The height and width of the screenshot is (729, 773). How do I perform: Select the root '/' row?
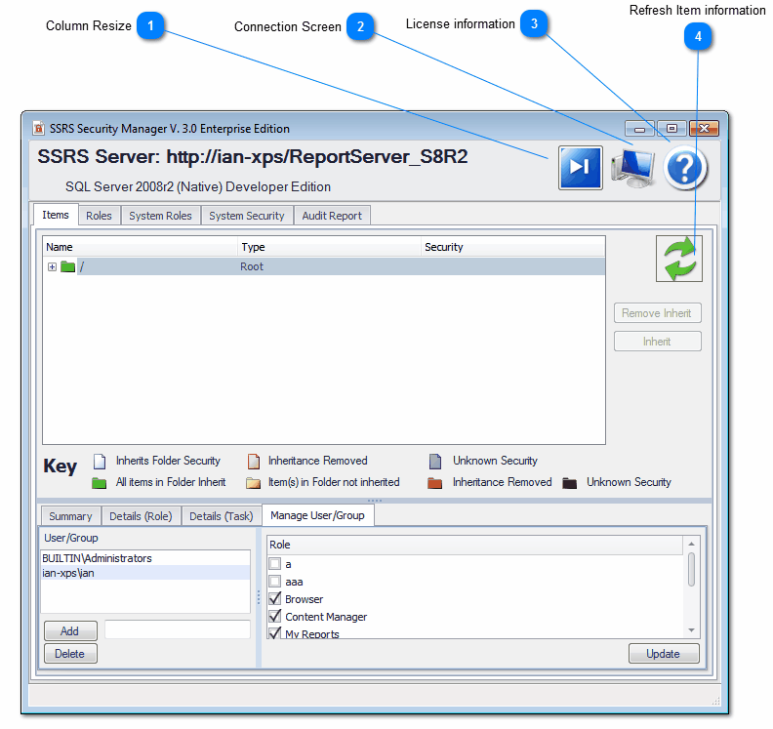pyautogui.click(x=324, y=266)
